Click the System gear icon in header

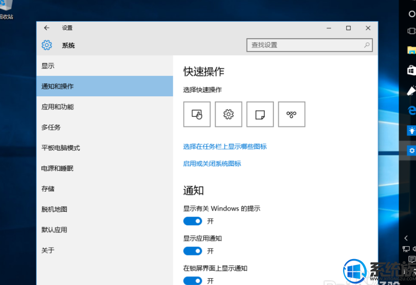(x=47, y=45)
